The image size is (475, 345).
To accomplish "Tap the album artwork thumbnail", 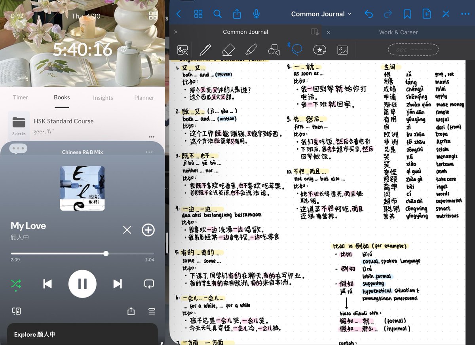I will click(x=82, y=188).
